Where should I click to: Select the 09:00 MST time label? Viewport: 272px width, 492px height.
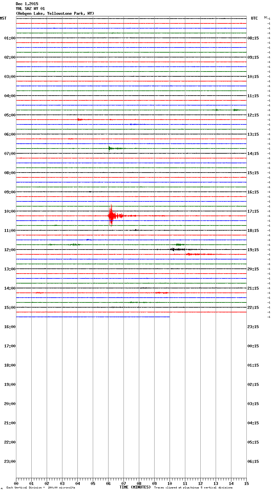[10, 192]
